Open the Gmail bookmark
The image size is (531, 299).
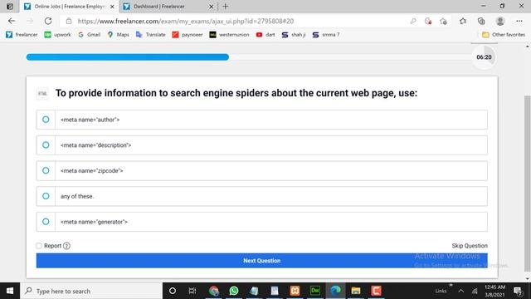tap(89, 35)
